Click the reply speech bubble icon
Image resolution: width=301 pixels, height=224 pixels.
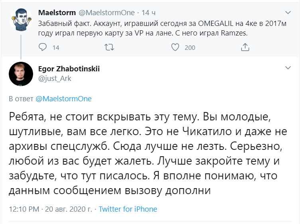pos(43,47)
